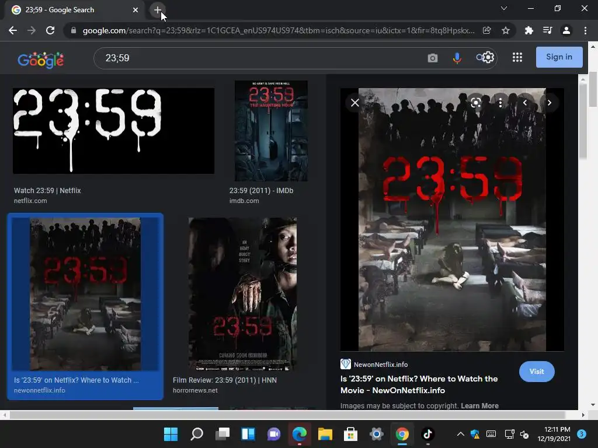Open Film Review: 23:59 (2011) | HNN link
598x448 pixels.
click(225, 380)
